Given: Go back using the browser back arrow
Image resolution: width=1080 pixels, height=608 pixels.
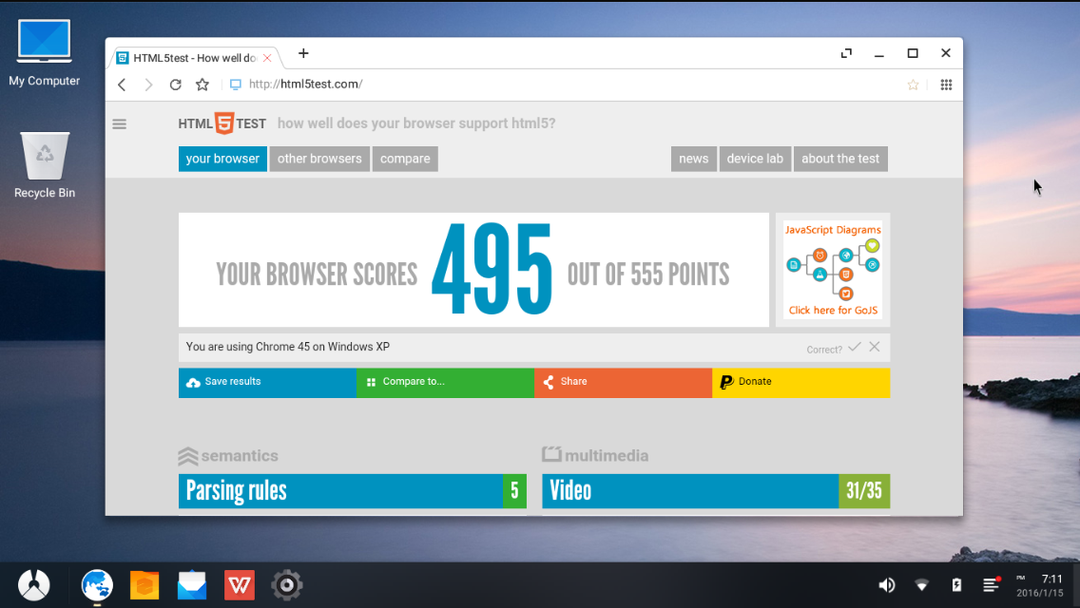Looking at the screenshot, I should click(122, 85).
